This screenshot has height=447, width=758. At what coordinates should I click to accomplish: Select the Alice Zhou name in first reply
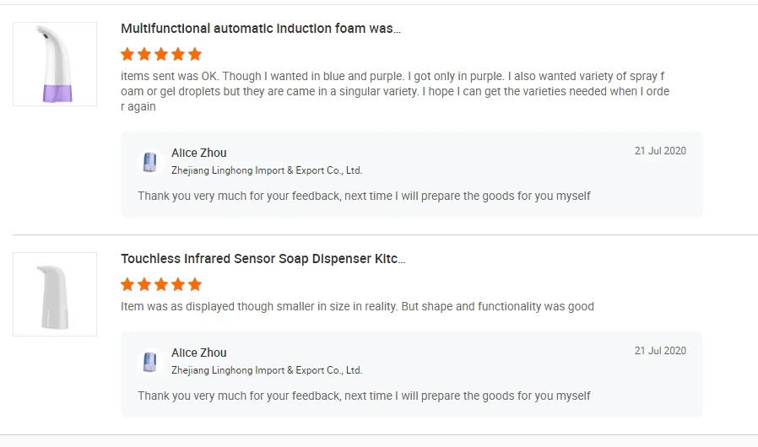click(199, 153)
